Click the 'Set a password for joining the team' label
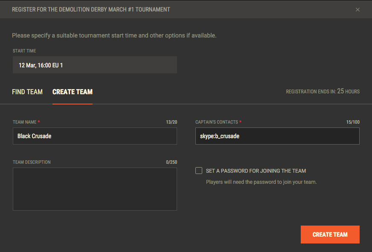 (x=256, y=171)
